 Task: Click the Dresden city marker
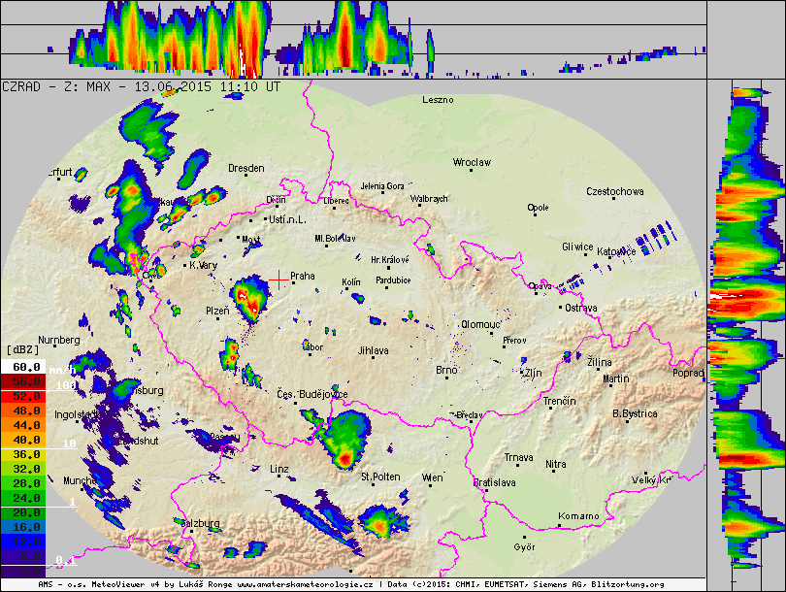tap(246, 177)
